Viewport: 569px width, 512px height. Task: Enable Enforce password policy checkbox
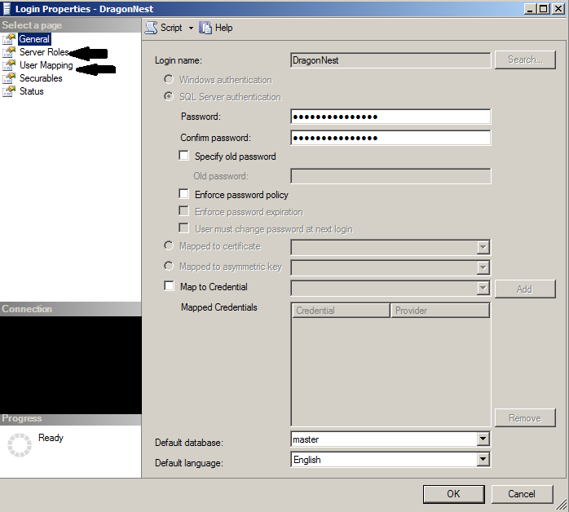click(x=184, y=194)
